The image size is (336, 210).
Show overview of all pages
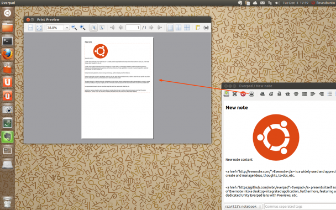(187, 28)
